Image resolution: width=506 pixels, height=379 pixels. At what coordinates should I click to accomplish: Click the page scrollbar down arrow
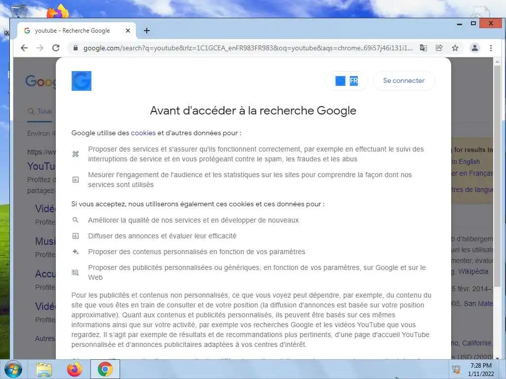point(497,358)
